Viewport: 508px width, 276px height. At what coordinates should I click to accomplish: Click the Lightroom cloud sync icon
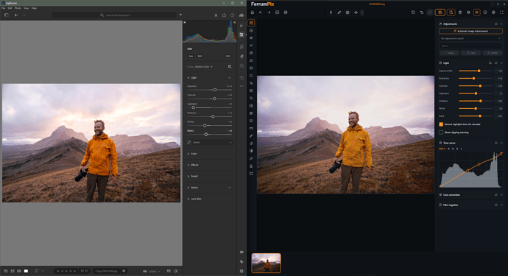click(x=241, y=15)
